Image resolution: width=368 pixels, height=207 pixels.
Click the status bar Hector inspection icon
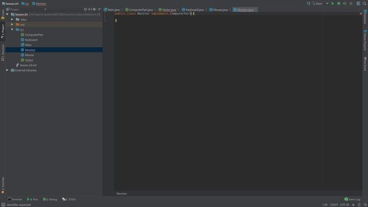point(359,205)
